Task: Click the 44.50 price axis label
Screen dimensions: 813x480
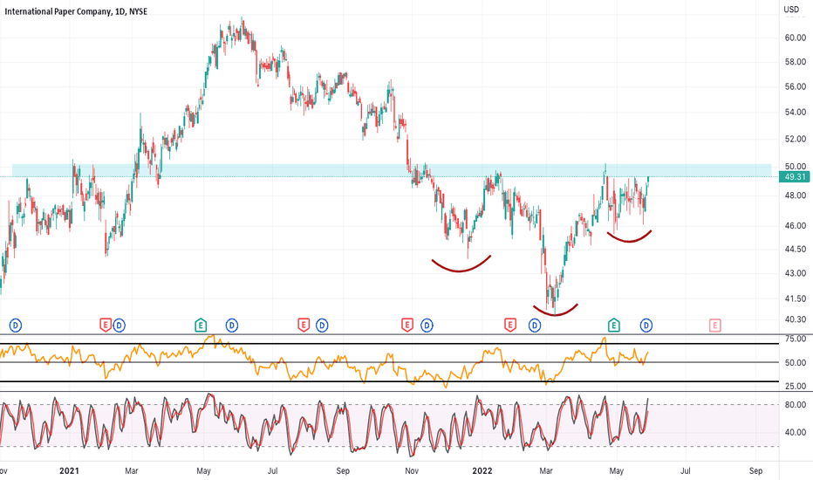Action: [796, 250]
